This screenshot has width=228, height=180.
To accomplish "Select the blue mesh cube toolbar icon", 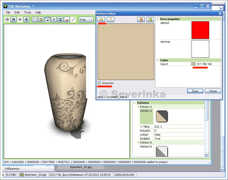I will pos(60,20).
